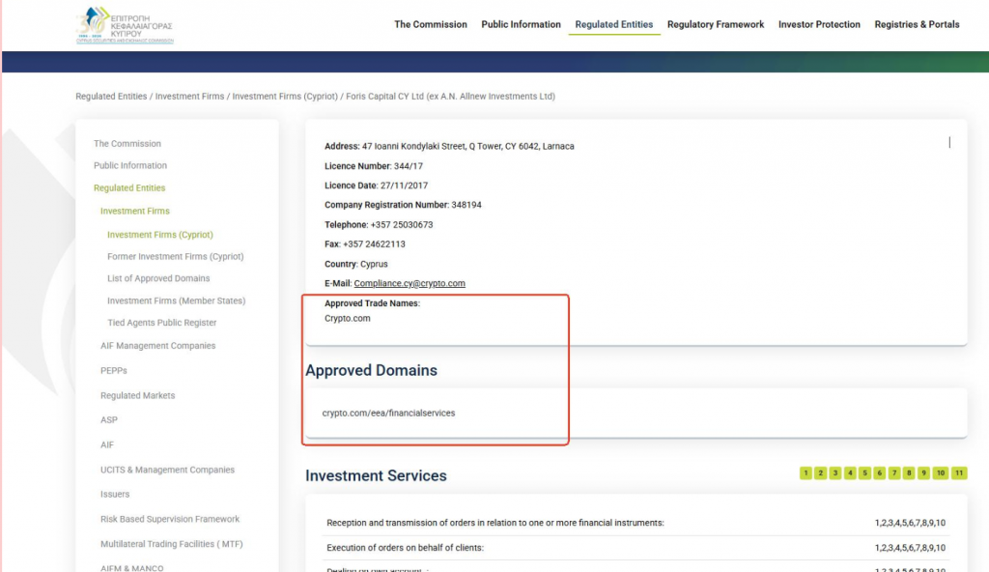Open Regulated Markets sidebar item
Screen dimensions: 989x572
coord(137,395)
